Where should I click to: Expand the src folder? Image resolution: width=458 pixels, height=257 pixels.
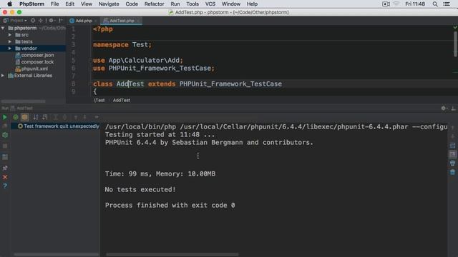[x=10, y=35]
